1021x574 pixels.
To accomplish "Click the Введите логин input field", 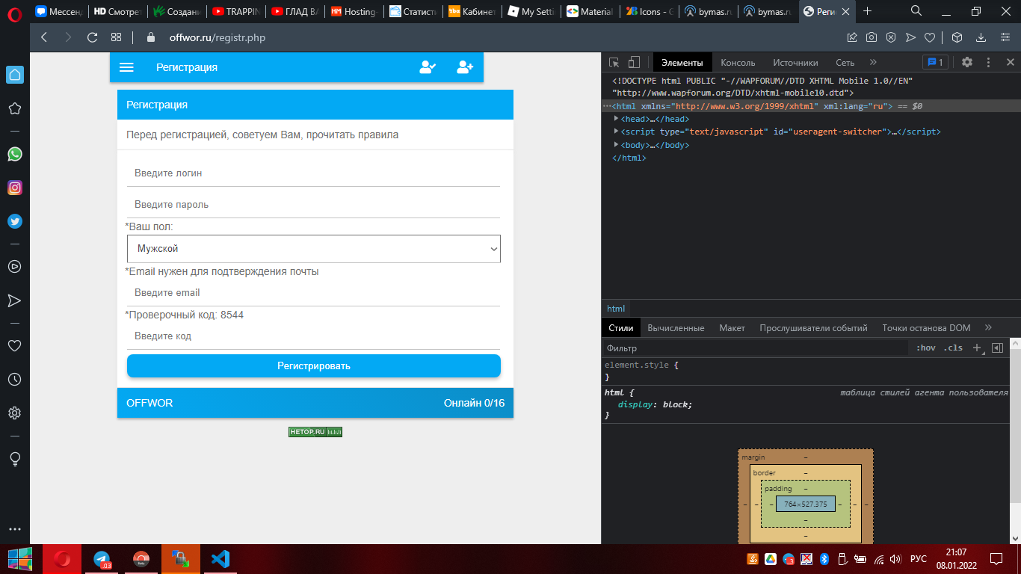I will (314, 173).
